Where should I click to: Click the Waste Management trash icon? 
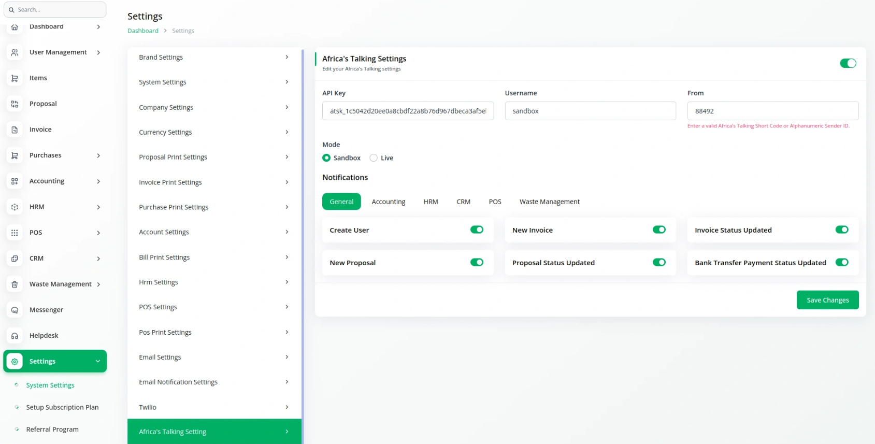tap(15, 284)
